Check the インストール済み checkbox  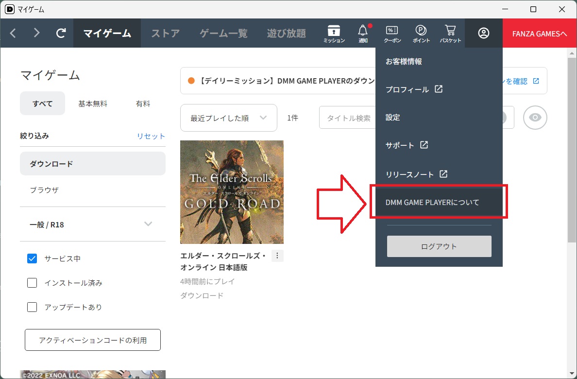click(32, 283)
